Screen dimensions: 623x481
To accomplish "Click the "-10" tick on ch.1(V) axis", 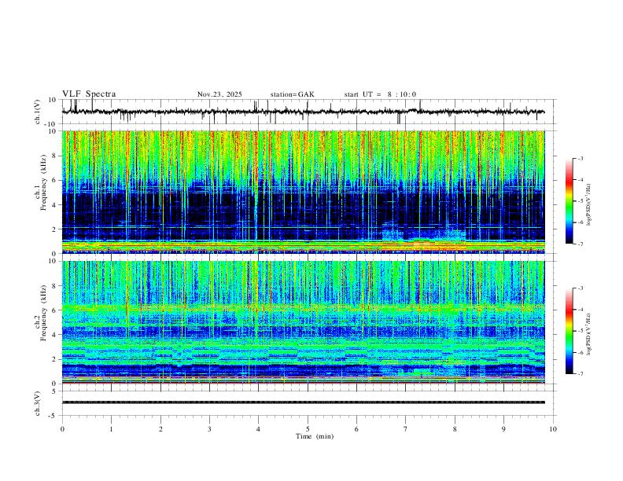I will click(x=51, y=124).
